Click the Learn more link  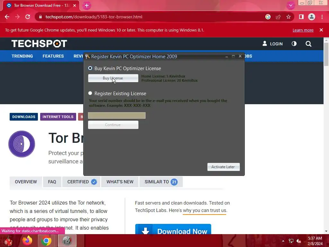pos(303,30)
